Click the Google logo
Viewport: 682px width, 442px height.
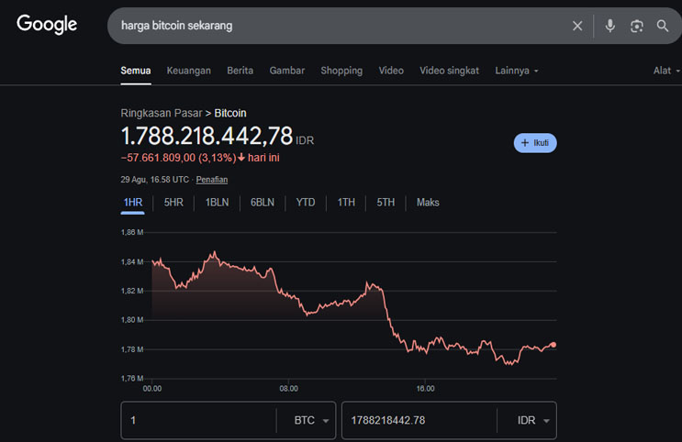tap(47, 25)
